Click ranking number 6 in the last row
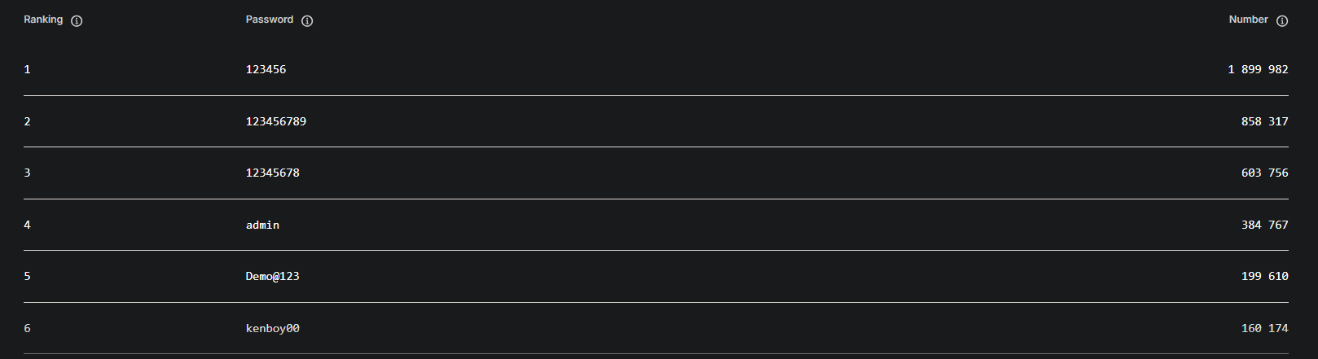The width and height of the screenshot is (1318, 359). tap(27, 328)
